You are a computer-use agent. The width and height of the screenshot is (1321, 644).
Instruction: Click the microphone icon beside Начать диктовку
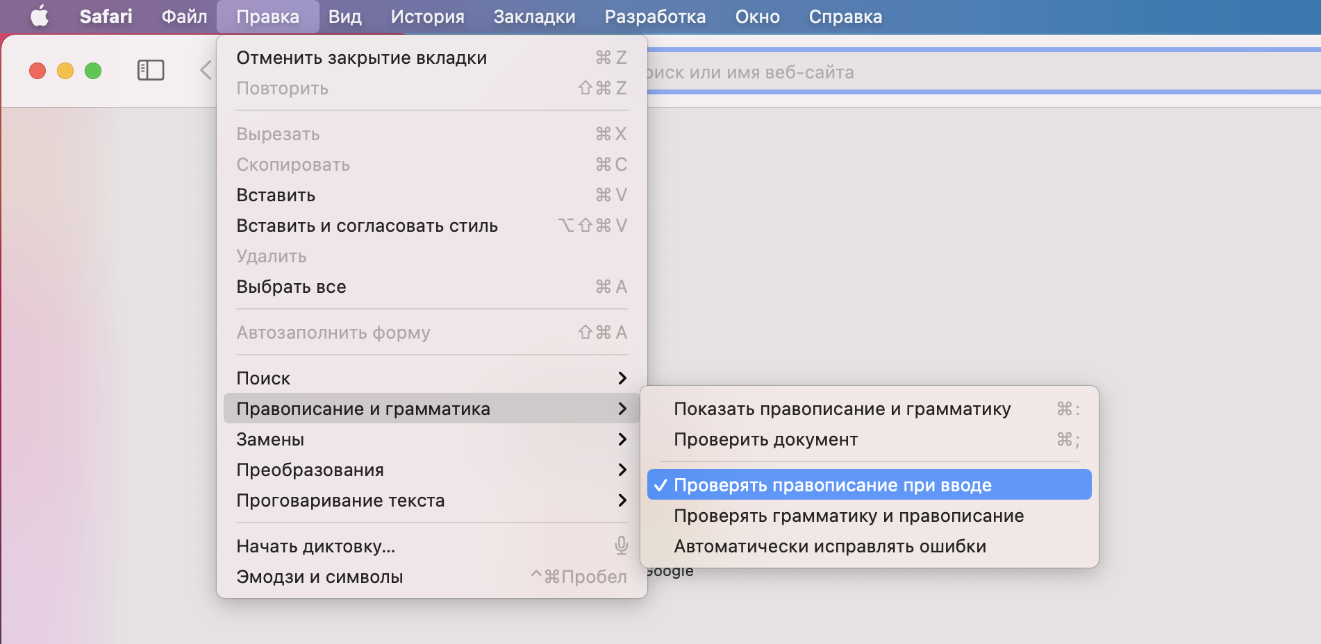point(622,546)
